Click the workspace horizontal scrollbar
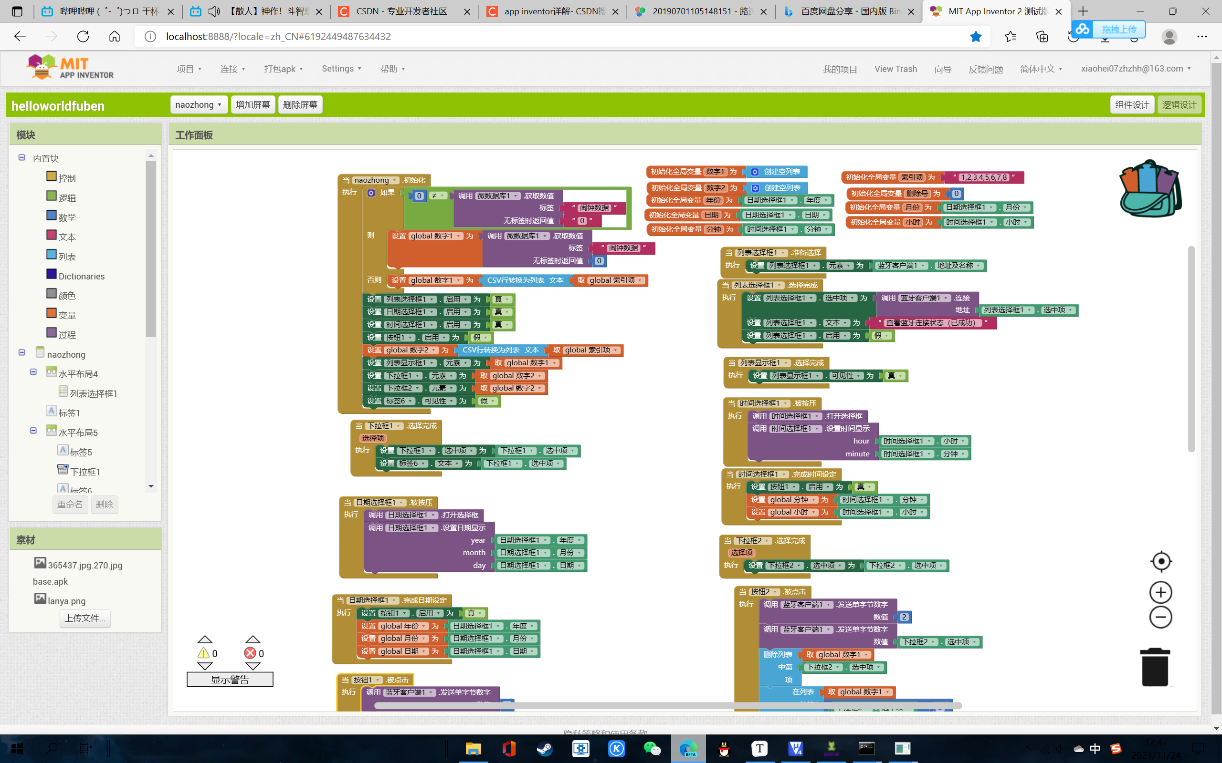Viewport: 1222px width, 763px height. (667, 705)
